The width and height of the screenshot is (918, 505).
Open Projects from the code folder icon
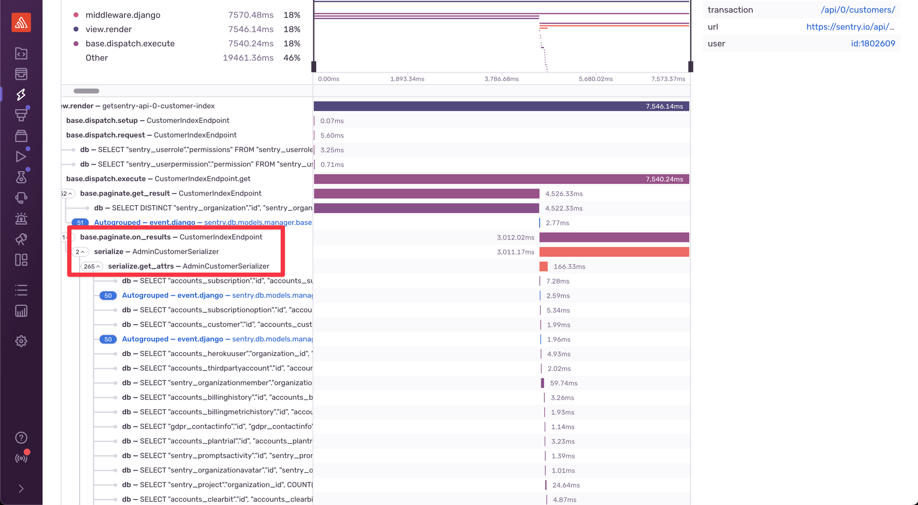pyautogui.click(x=21, y=54)
